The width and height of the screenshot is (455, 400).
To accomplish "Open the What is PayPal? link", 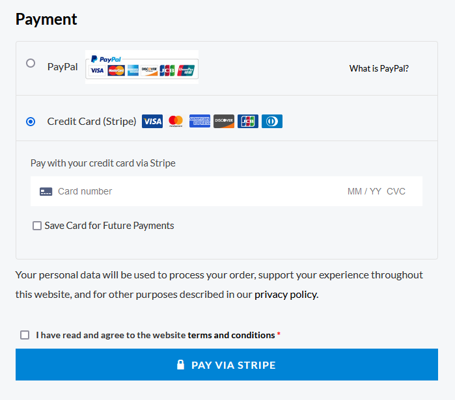I will coord(379,68).
